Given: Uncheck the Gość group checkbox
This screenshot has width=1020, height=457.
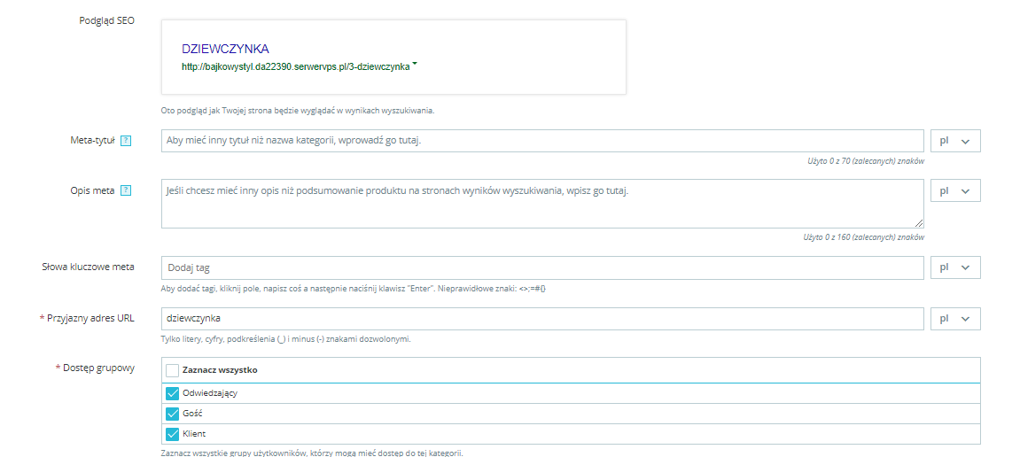Looking at the screenshot, I should [x=173, y=414].
